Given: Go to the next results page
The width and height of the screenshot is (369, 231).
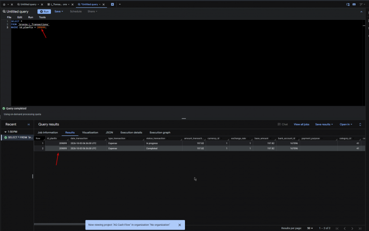Looking at the screenshot, I should click(352, 228).
